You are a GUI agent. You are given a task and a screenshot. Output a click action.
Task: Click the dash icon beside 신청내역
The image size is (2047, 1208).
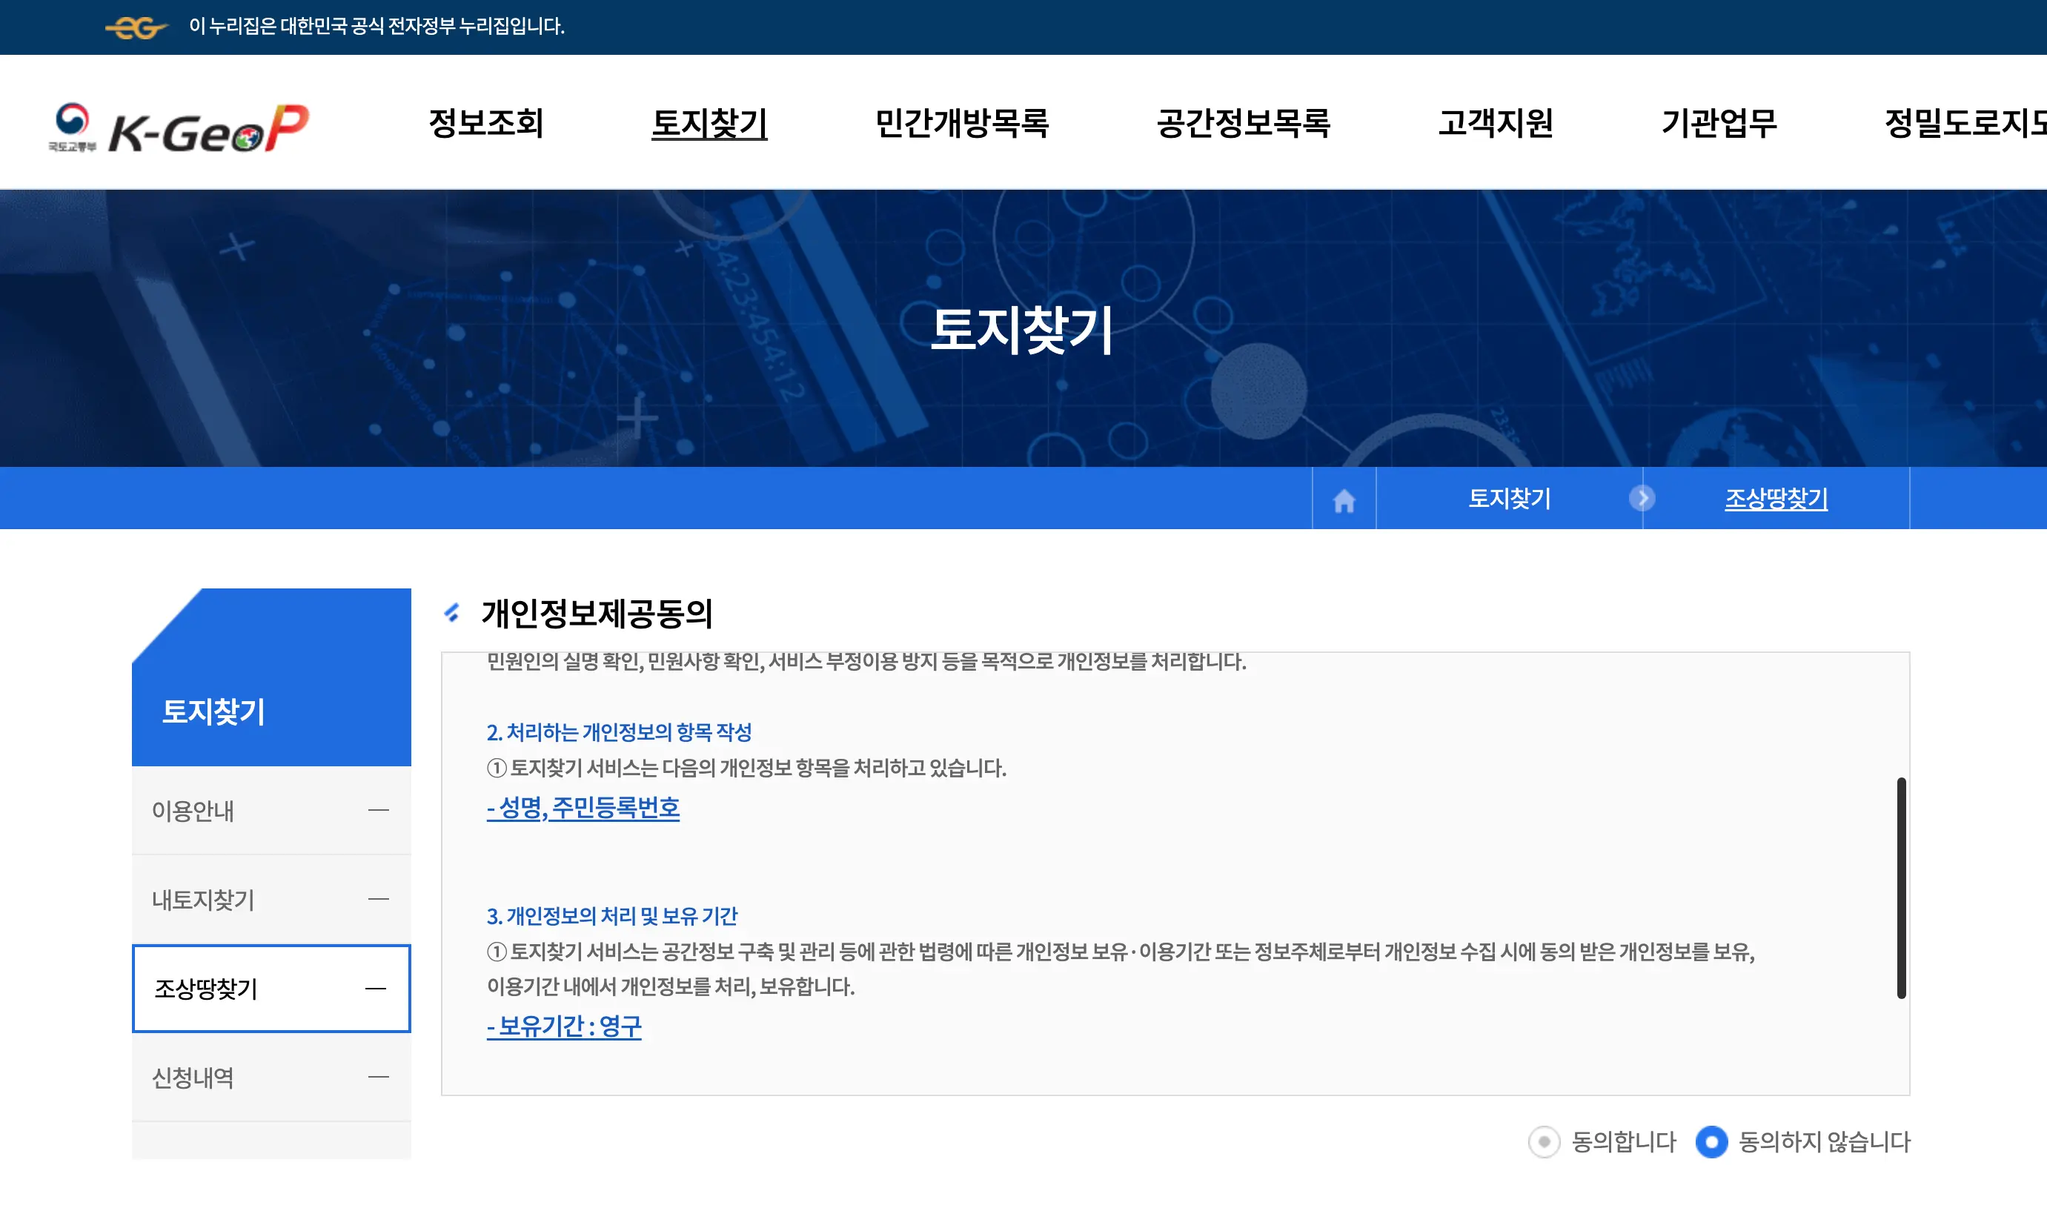378,1077
